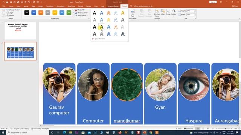Switch to the Transitions tab
Viewport: 241px width, 135px height.
[x=50, y=6]
